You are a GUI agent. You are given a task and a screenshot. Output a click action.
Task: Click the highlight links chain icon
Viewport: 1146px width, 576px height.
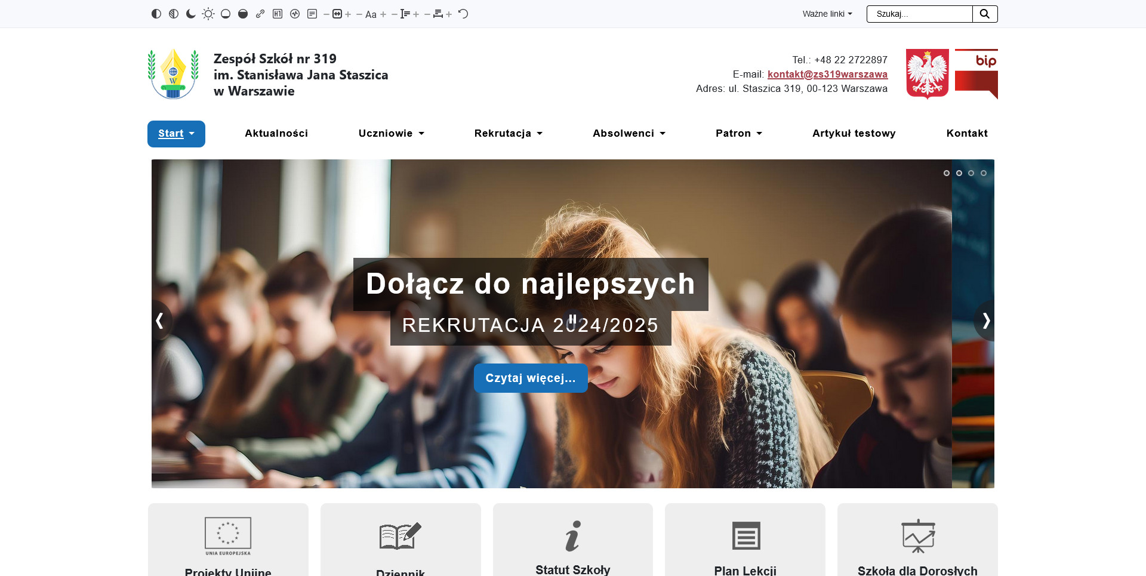pyautogui.click(x=260, y=14)
